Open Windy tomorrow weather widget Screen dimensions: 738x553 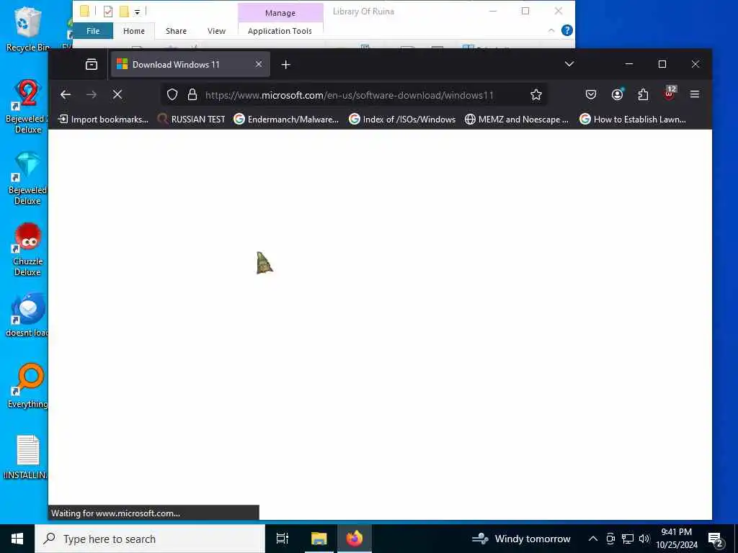(x=522, y=539)
